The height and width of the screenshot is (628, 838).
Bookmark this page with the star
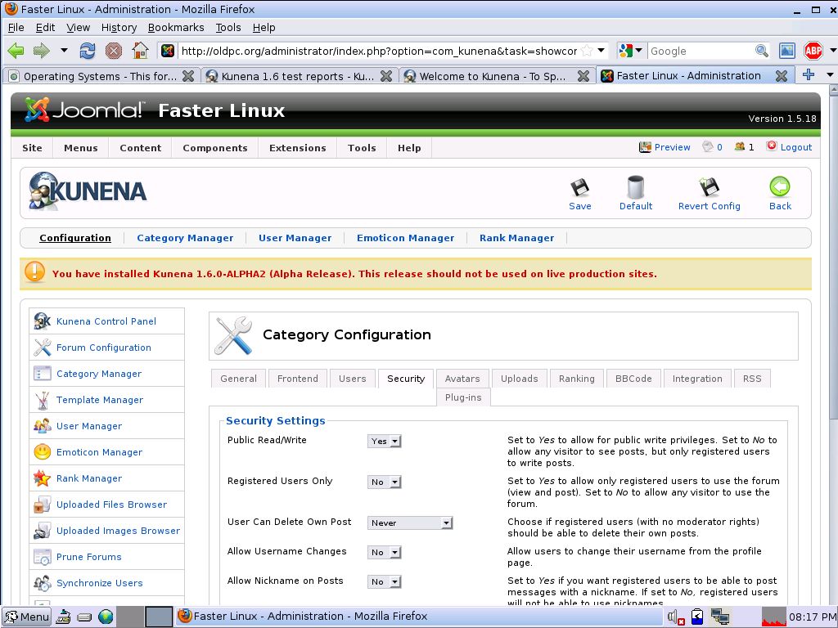(587, 51)
